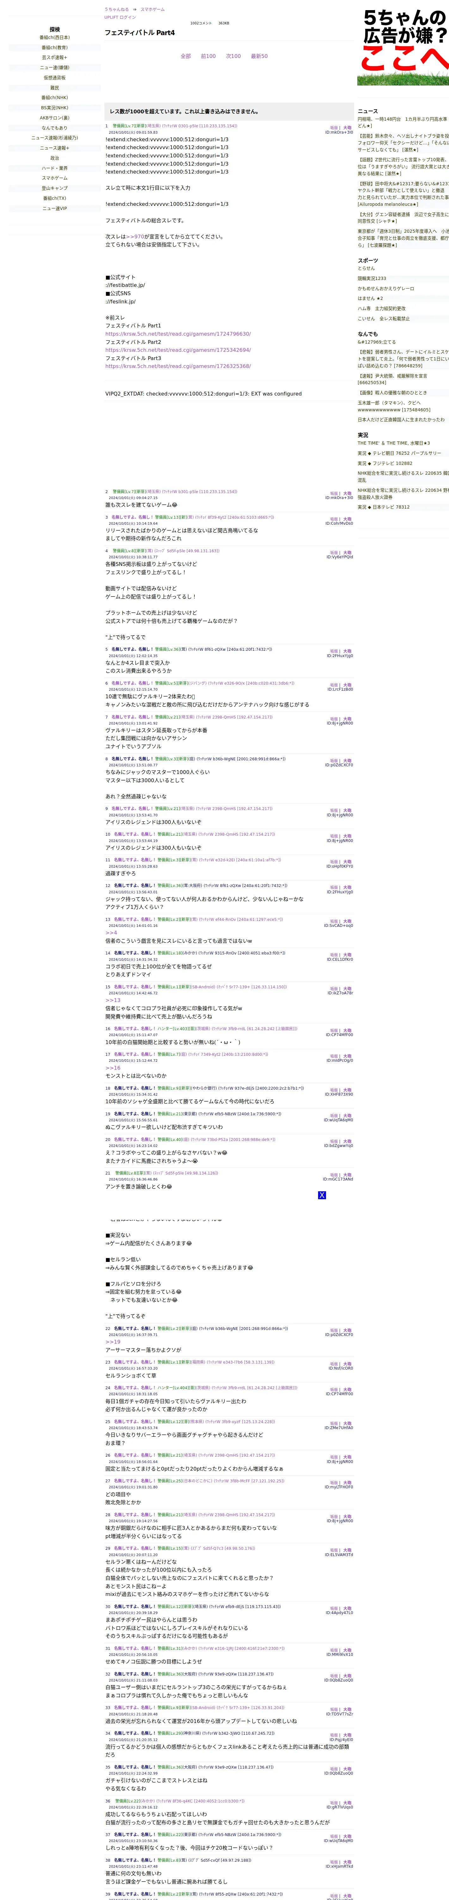Show all posts with 全部

pyautogui.click(x=186, y=56)
